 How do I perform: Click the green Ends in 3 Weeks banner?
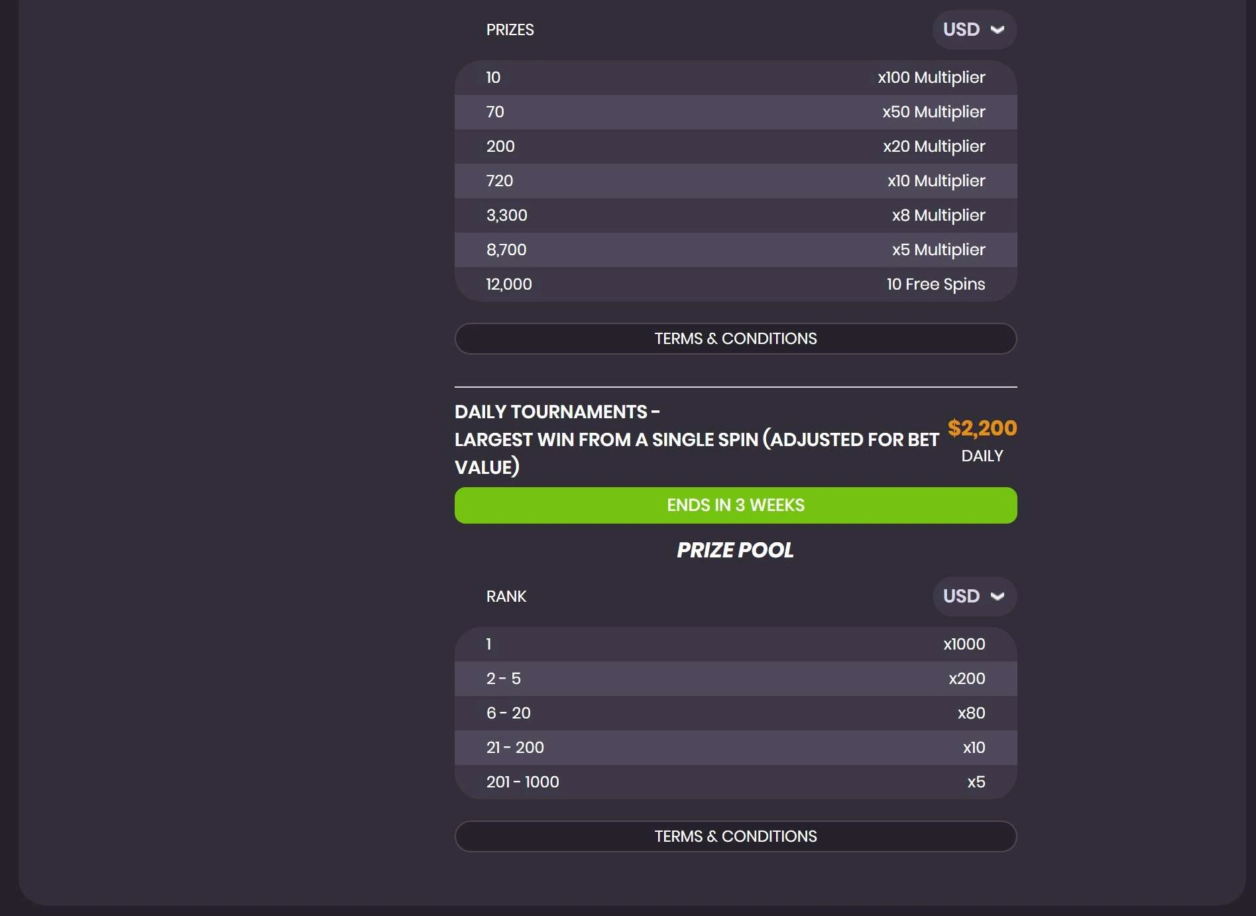tap(735, 505)
